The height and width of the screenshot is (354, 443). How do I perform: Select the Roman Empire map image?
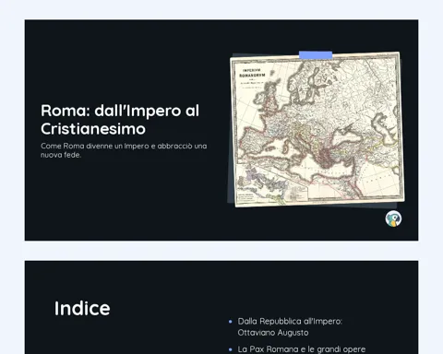click(317, 129)
